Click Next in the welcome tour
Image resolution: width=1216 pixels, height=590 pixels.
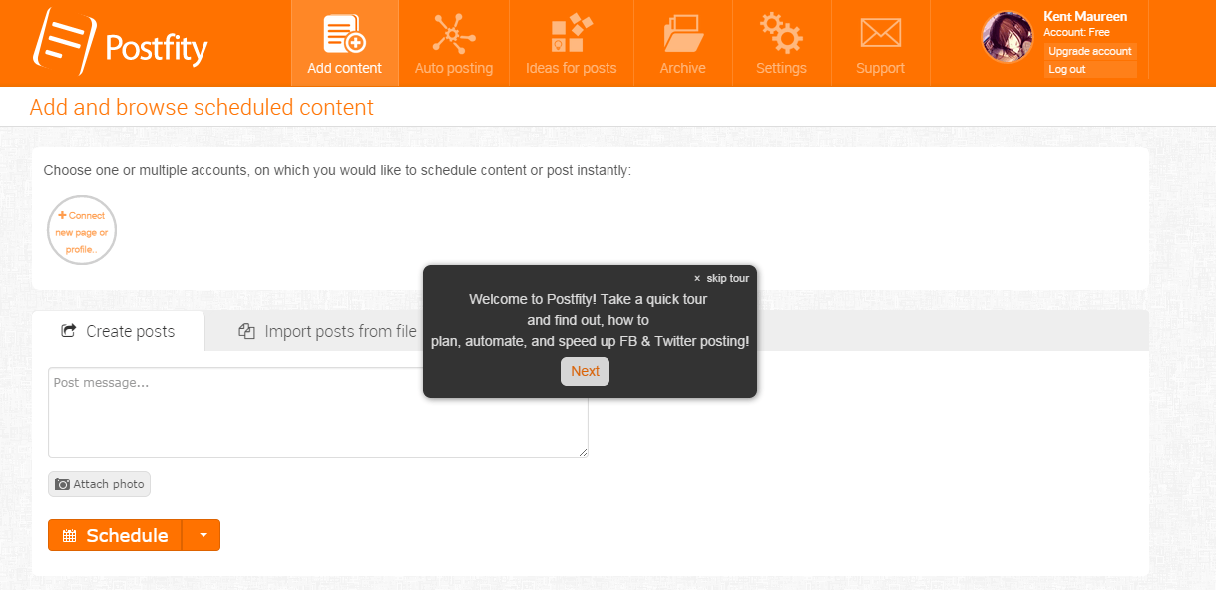click(585, 371)
